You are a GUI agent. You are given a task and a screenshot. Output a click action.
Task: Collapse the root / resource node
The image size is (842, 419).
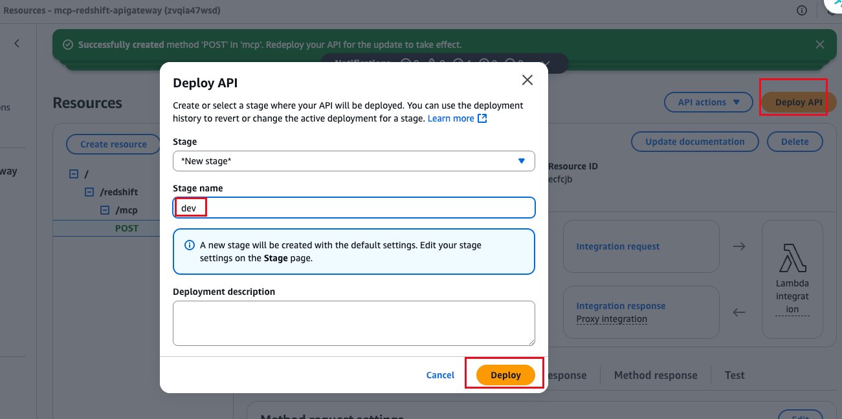pyautogui.click(x=73, y=175)
